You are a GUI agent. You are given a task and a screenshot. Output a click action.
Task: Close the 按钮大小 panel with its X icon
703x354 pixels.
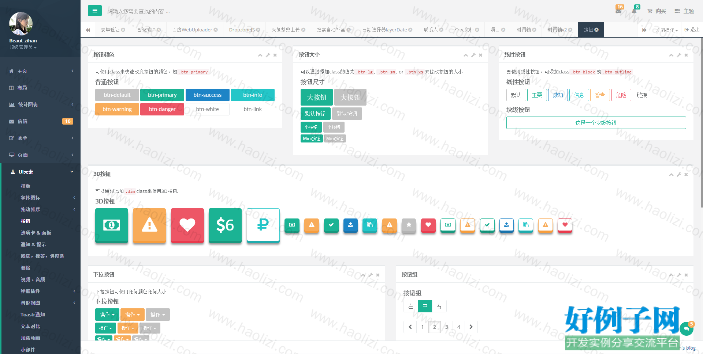[x=480, y=55]
